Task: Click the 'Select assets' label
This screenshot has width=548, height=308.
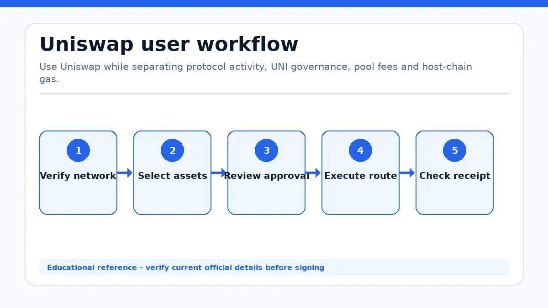Action: coord(172,176)
